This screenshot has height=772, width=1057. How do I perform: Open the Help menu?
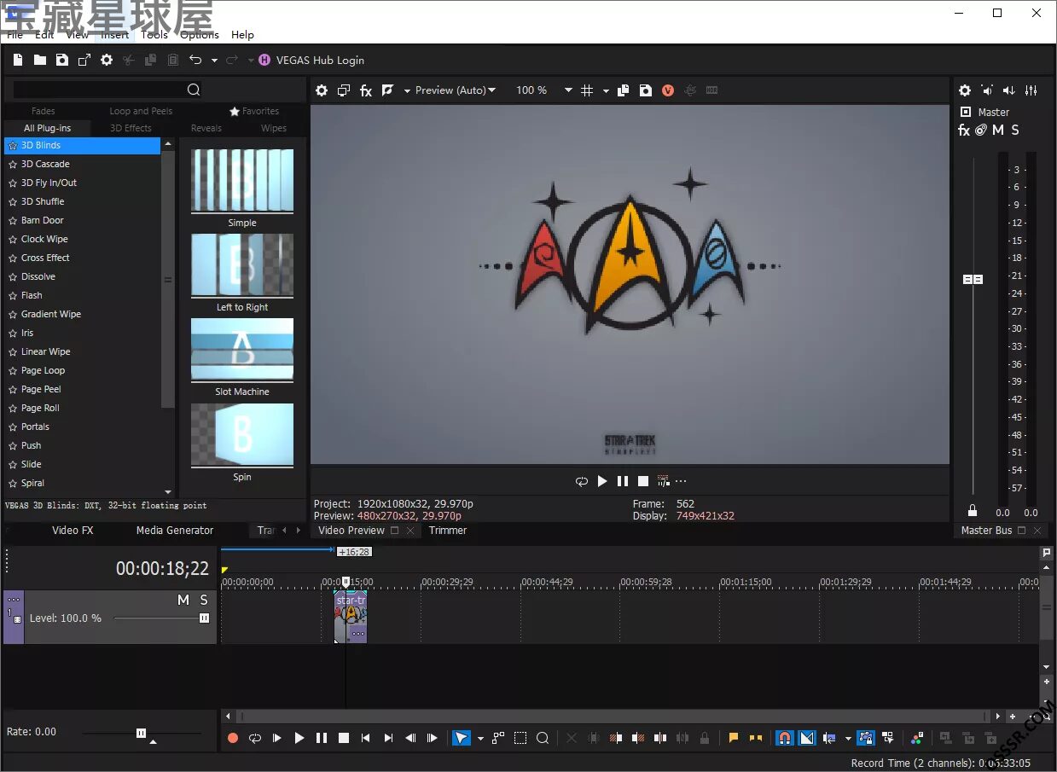coord(242,34)
